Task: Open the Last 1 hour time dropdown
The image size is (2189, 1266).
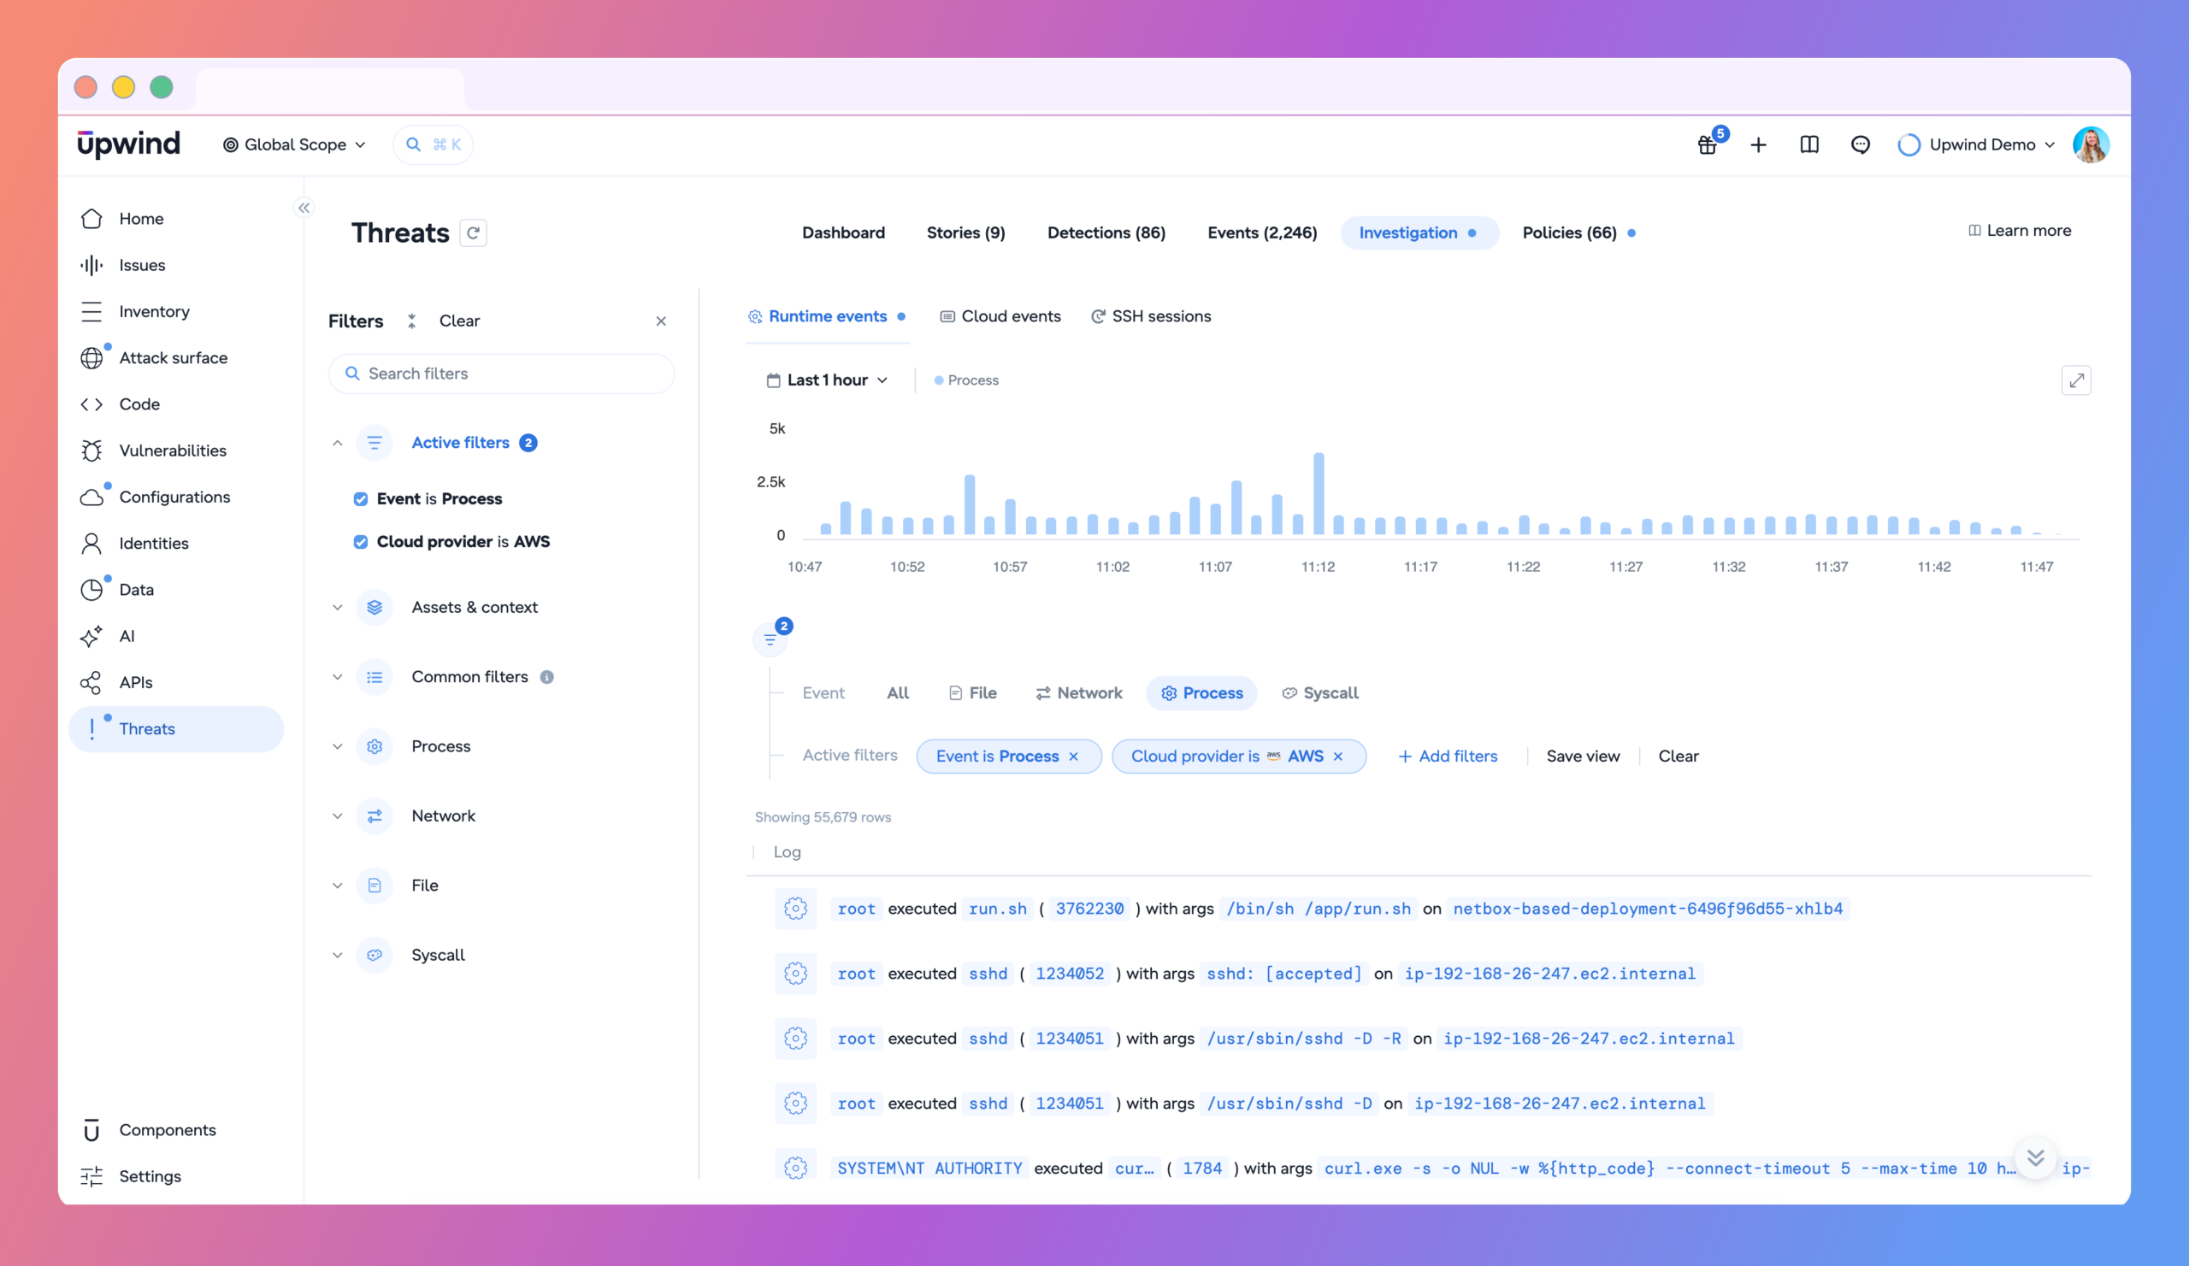Action: click(x=827, y=380)
